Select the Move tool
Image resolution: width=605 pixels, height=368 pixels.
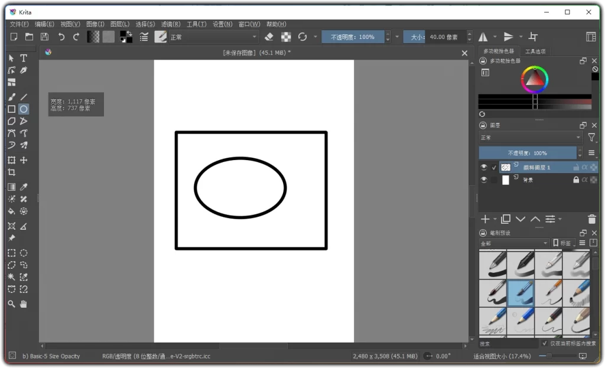point(24,159)
